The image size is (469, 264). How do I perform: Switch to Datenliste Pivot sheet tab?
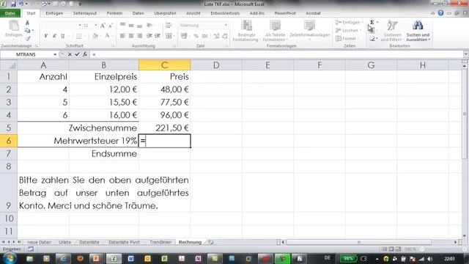tap(124, 242)
